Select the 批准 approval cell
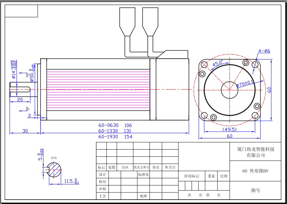The width and height of the screenshot is (287, 204). pyautogui.click(x=143, y=196)
